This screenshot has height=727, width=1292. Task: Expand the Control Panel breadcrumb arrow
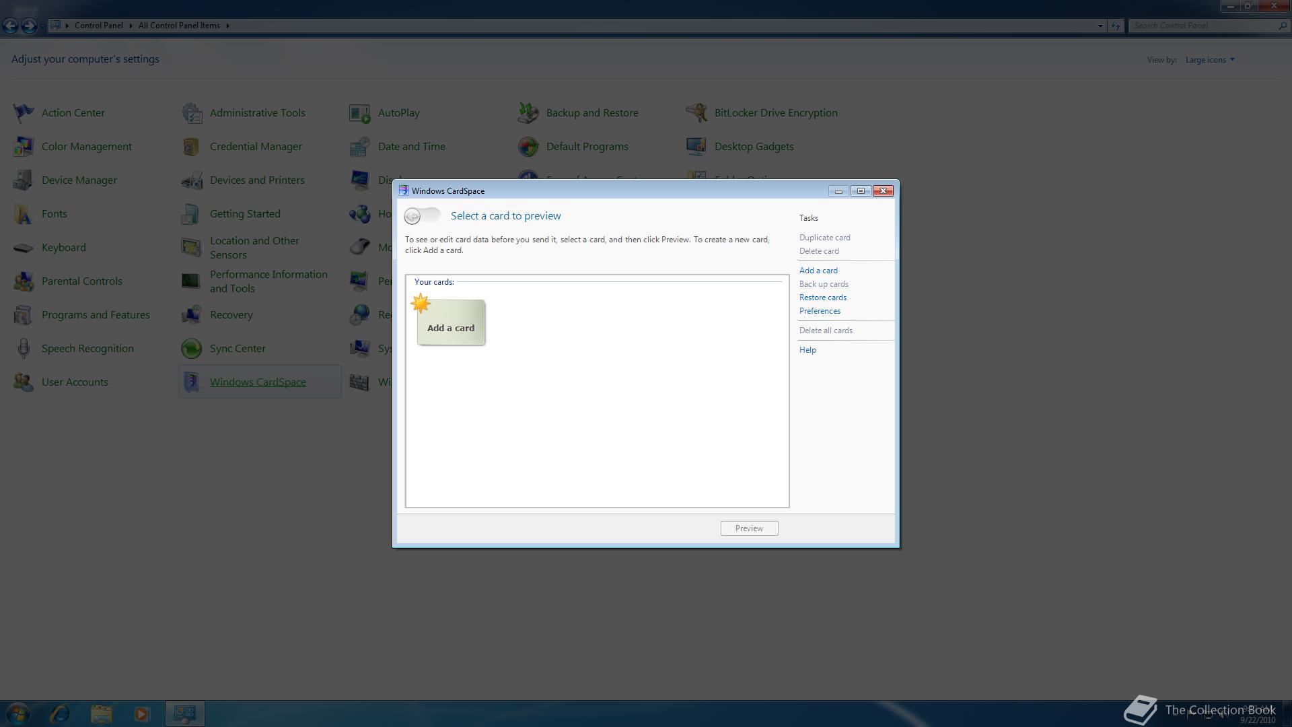click(x=131, y=26)
